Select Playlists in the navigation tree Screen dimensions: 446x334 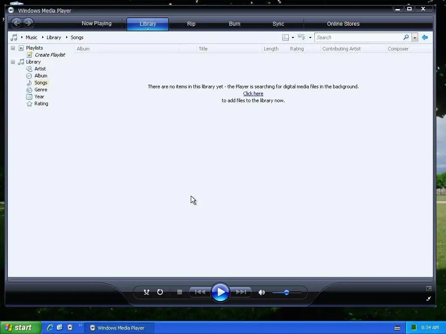click(x=34, y=48)
